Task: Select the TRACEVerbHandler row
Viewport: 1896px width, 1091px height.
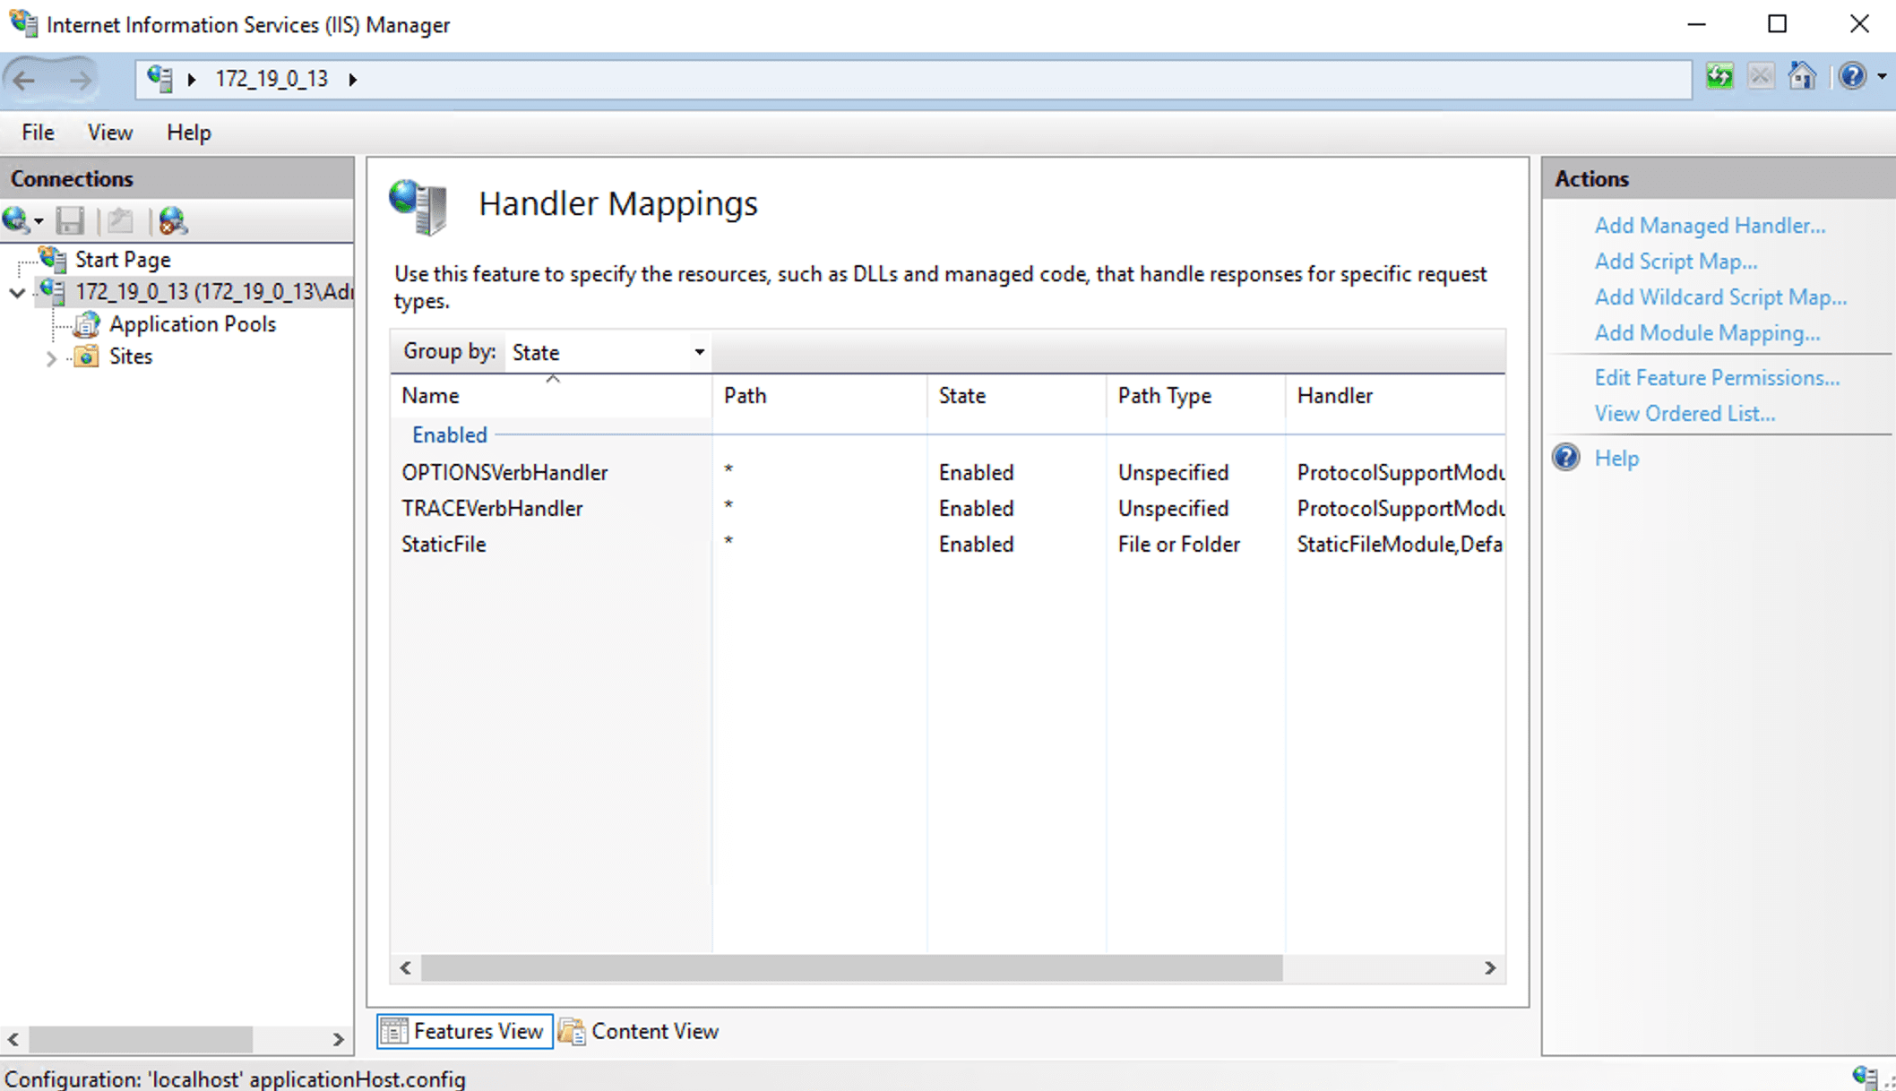Action: (948, 508)
